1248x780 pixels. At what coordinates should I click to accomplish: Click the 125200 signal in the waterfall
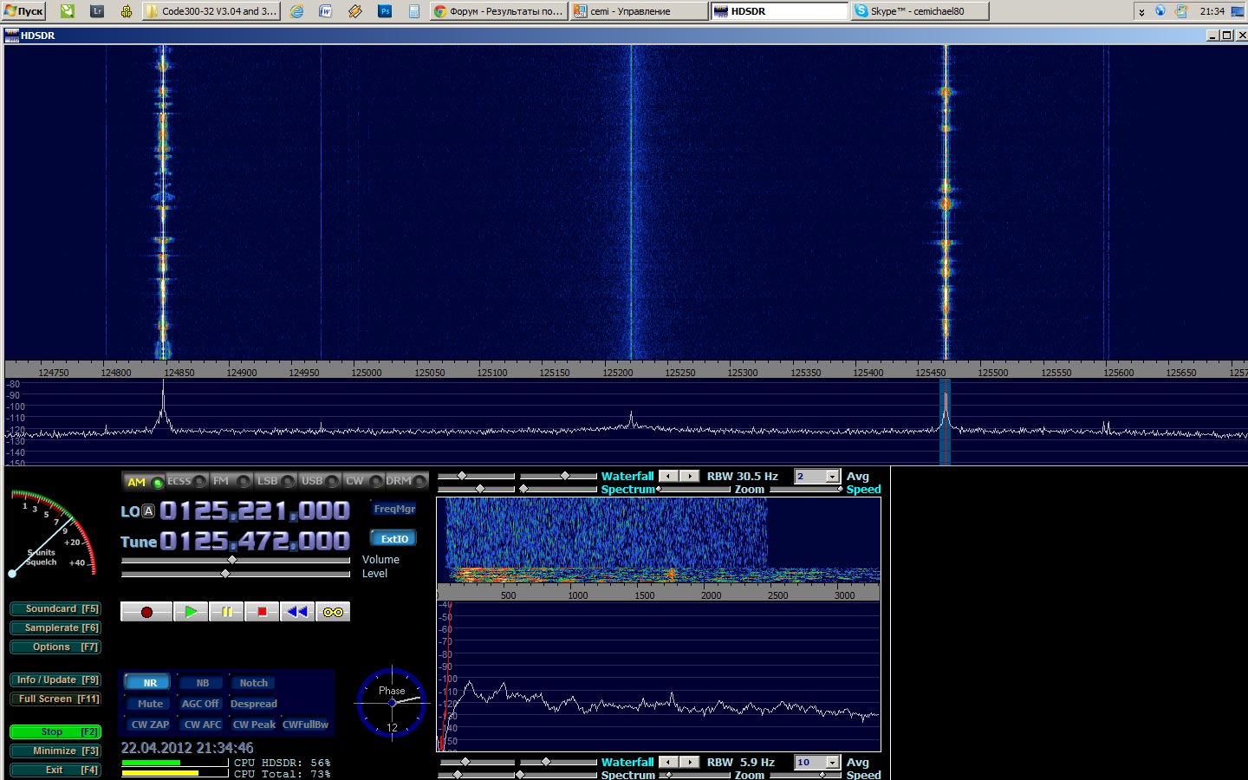click(x=631, y=201)
